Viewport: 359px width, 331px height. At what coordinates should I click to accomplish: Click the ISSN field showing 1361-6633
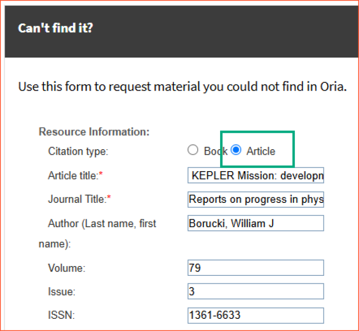(255, 315)
